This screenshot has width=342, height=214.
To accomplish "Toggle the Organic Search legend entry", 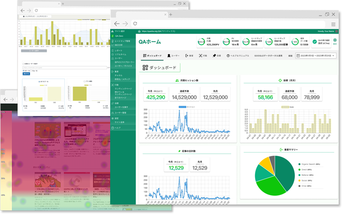I will click(x=309, y=164).
